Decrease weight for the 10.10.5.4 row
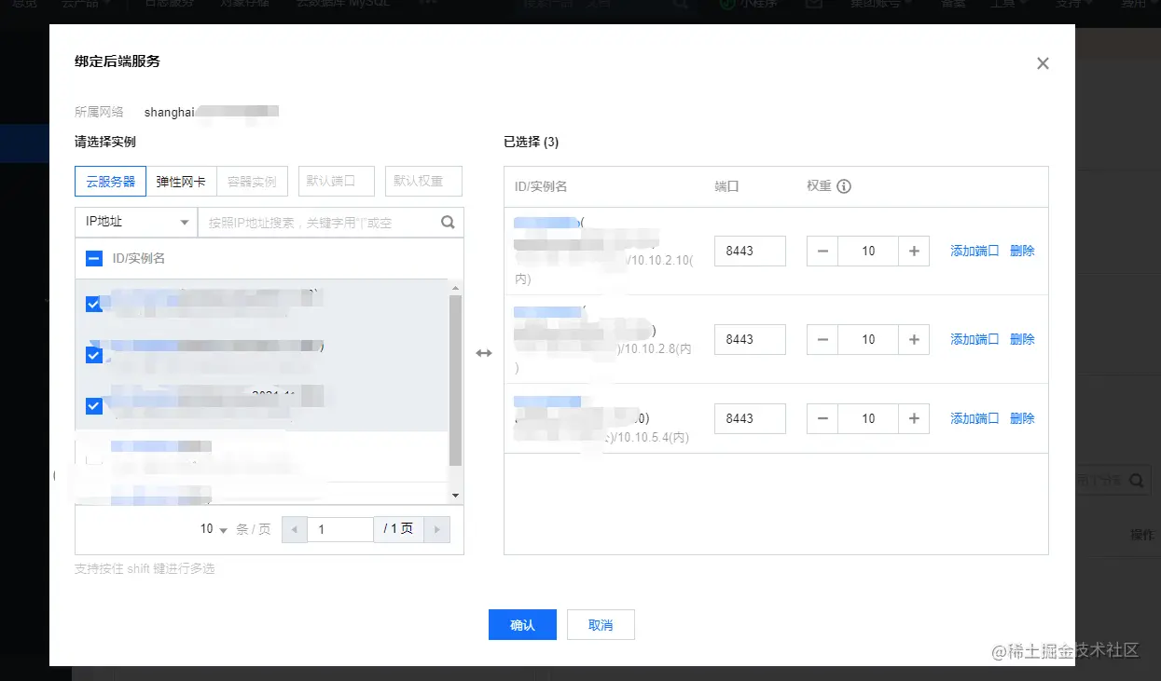 point(822,418)
